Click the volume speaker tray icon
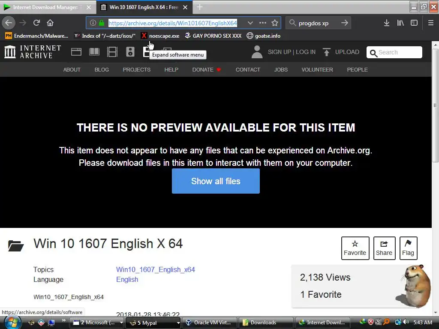439x329 pixels. click(406, 322)
